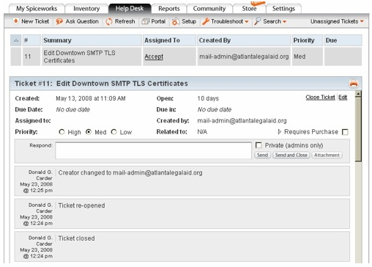Screen dimensions: 372x267
Task: Sort by the Summary column header
Action: point(92,40)
